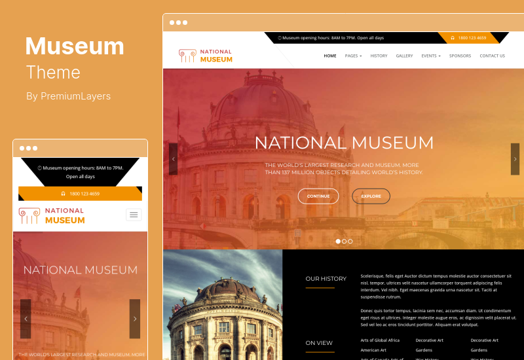
Task: Click the Explore button on hero
Action: [x=371, y=196]
